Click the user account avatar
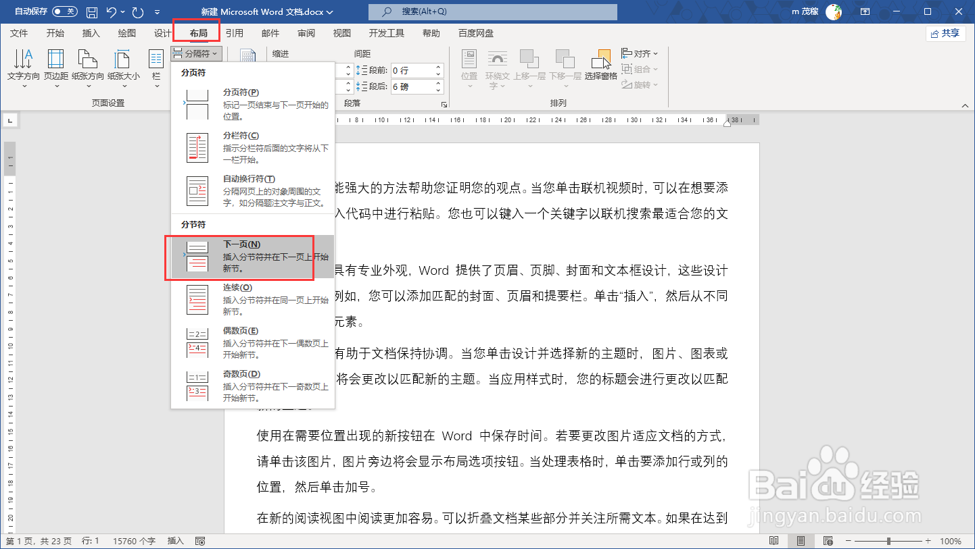 coord(834,11)
